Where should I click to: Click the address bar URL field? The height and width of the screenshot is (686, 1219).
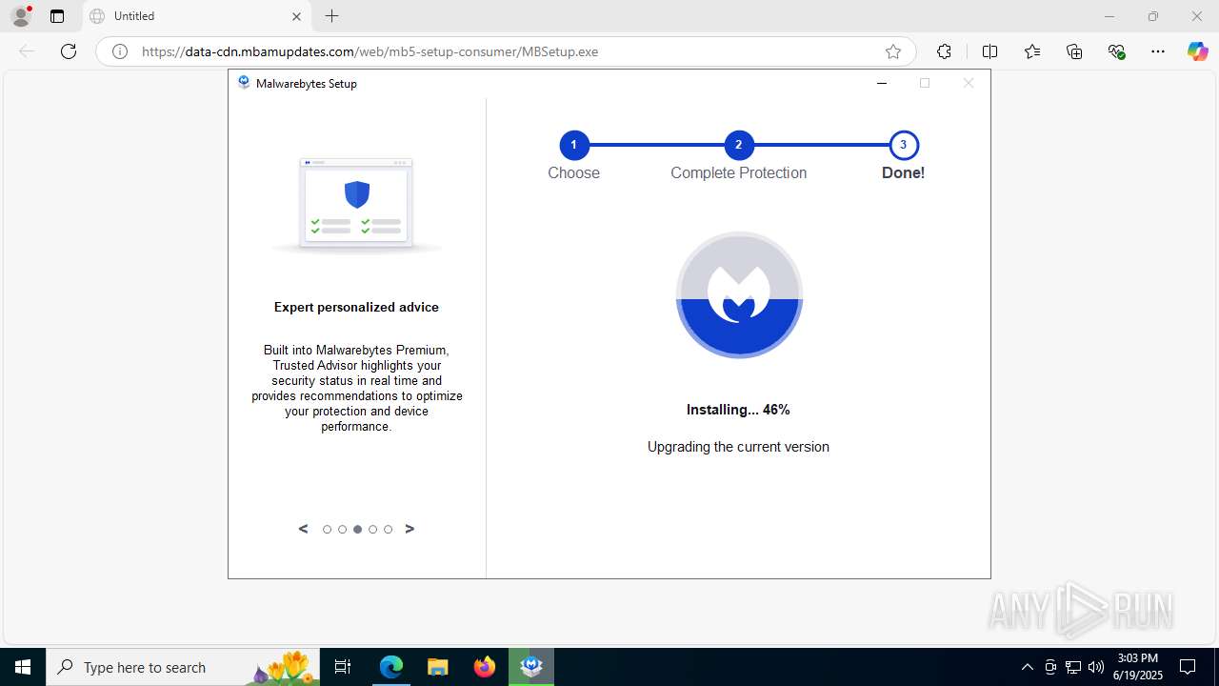click(505, 51)
